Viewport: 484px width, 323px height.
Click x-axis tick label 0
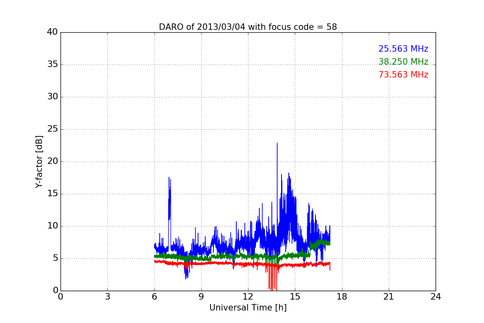coord(60,297)
